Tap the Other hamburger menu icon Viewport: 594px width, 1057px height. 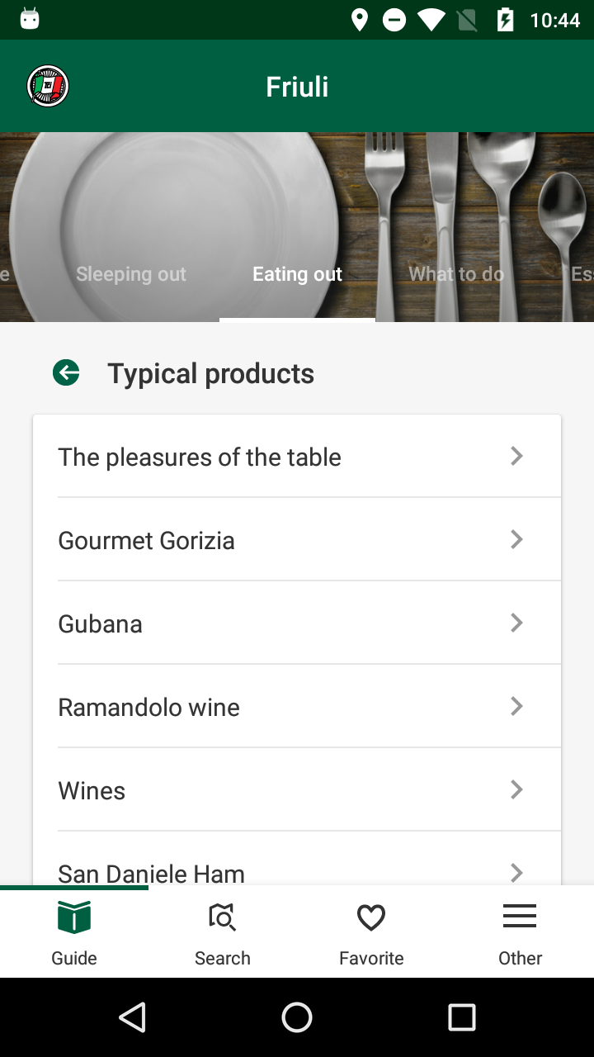520,917
